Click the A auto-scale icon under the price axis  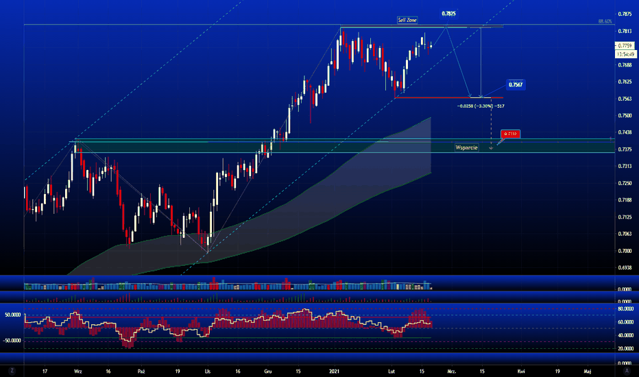tap(627, 371)
